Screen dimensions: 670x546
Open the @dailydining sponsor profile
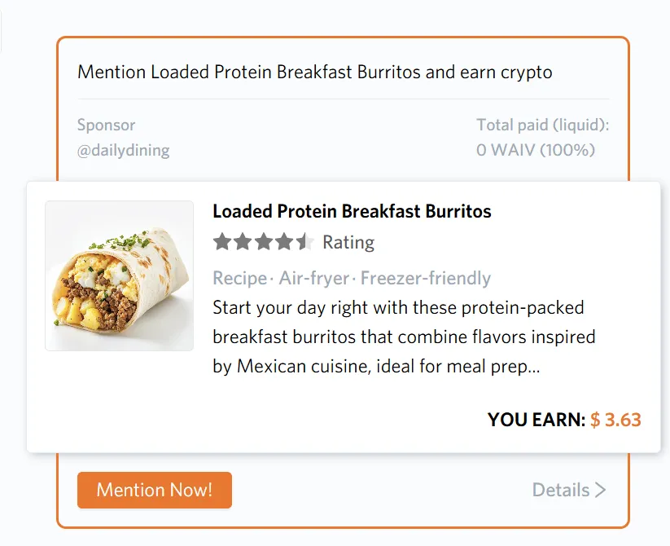pos(123,150)
